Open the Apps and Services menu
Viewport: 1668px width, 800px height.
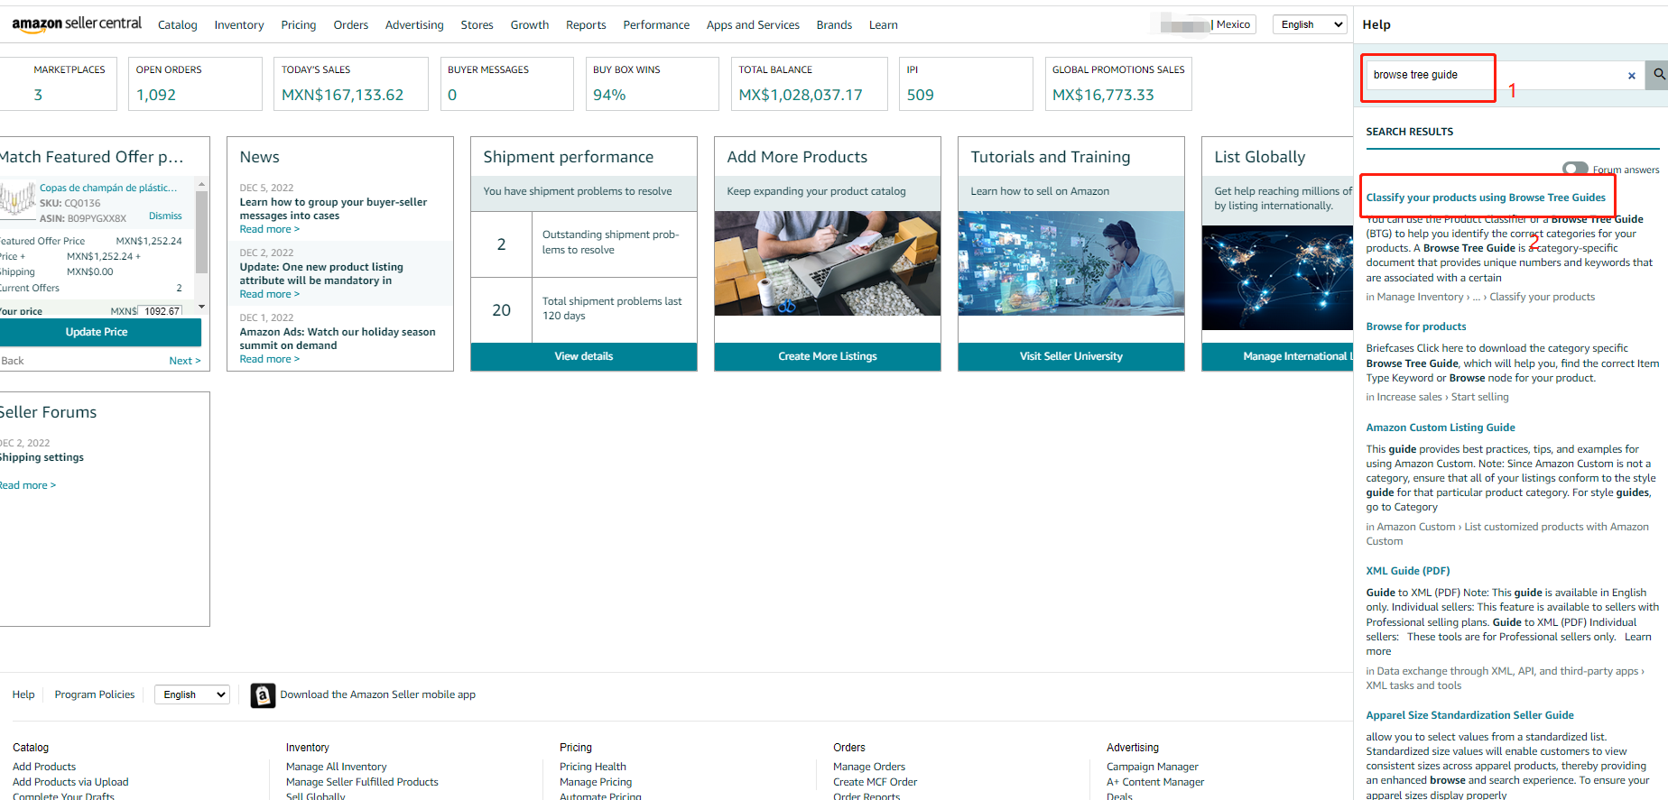tap(753, 25)
